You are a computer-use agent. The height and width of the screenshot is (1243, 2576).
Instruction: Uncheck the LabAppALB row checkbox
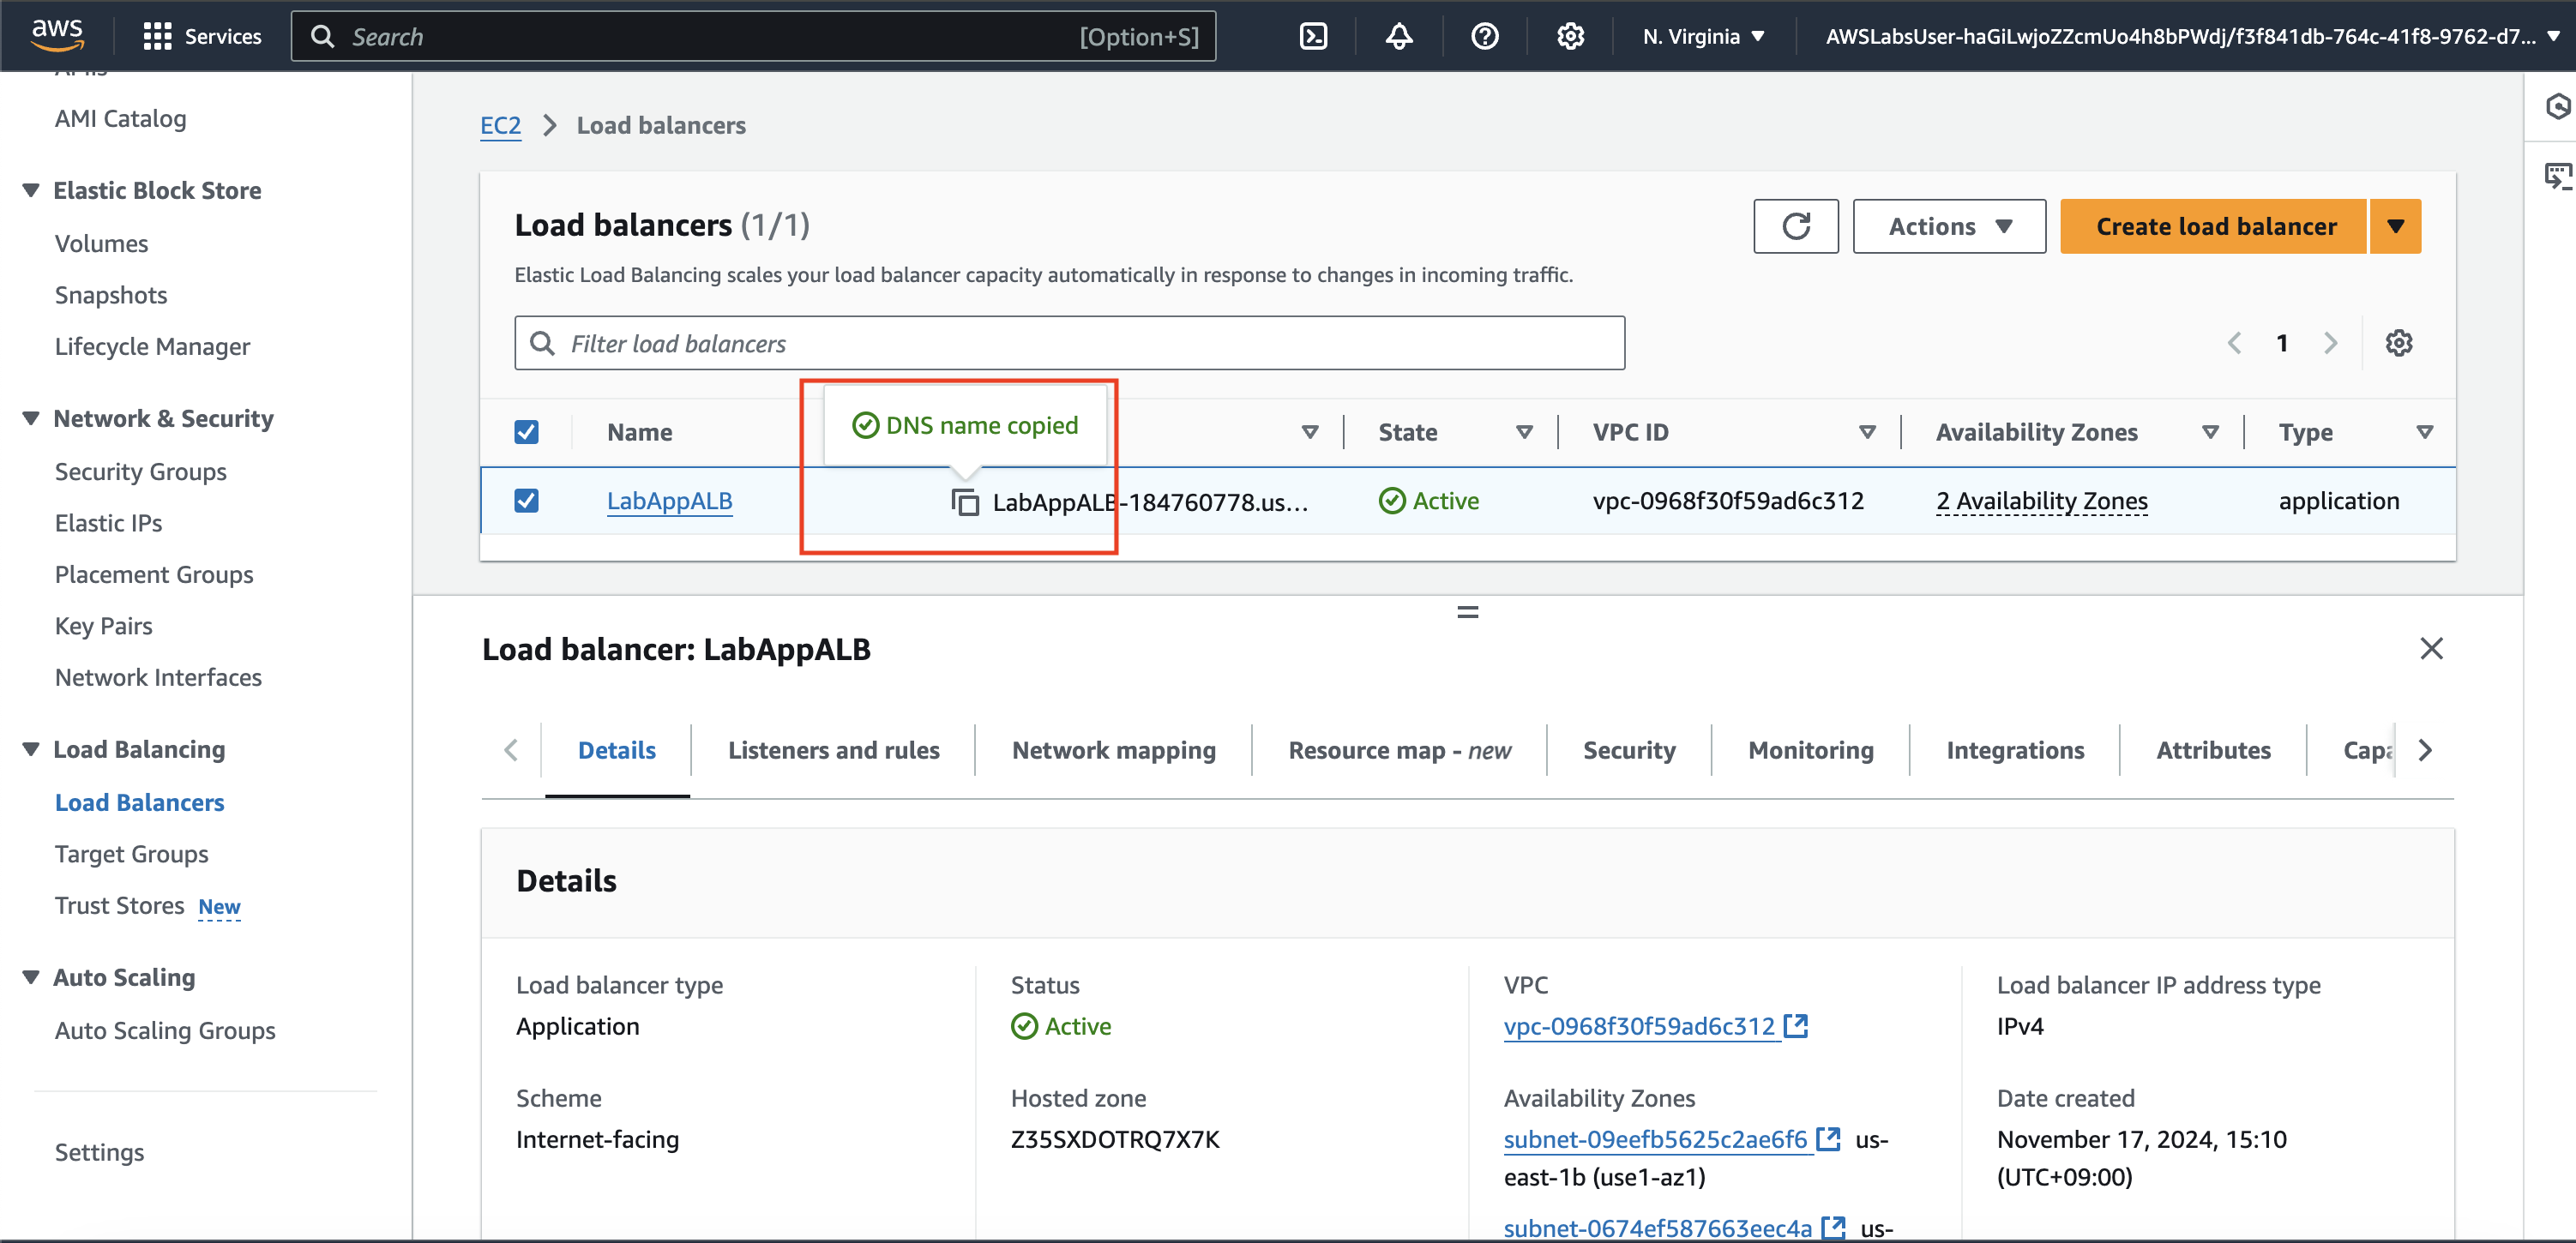[x=526, y=500]
